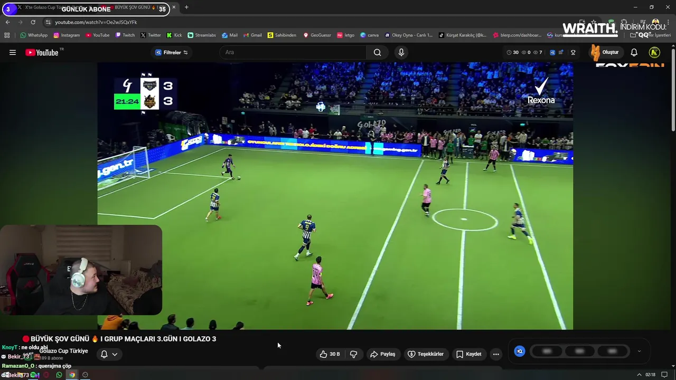The image size is (676, 380).
Task: Start voice search with microphone icon
Action: 401,52
